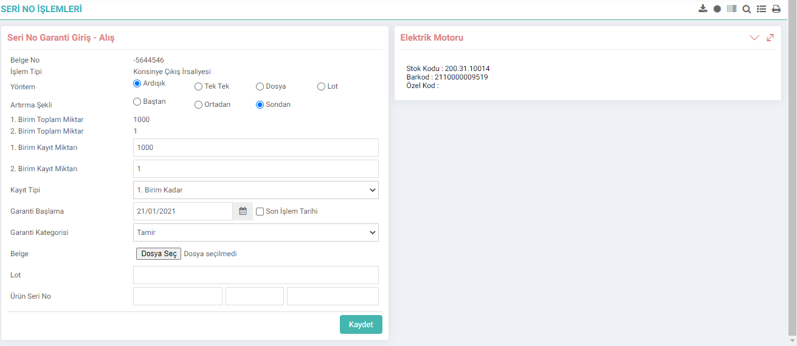Click the first Ürün Seri No field
This screenshot has width=797, height=346.
(178, 296)
